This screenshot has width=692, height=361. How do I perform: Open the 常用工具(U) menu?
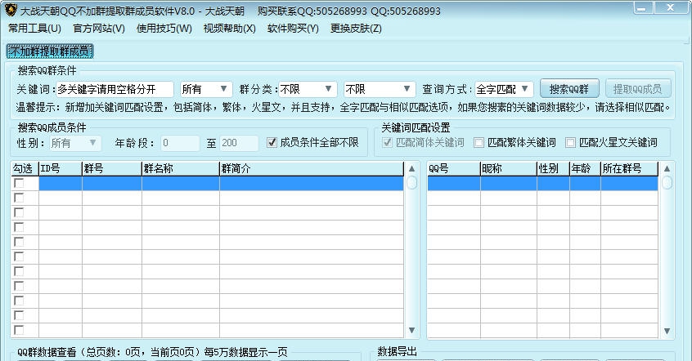(34, 29)
